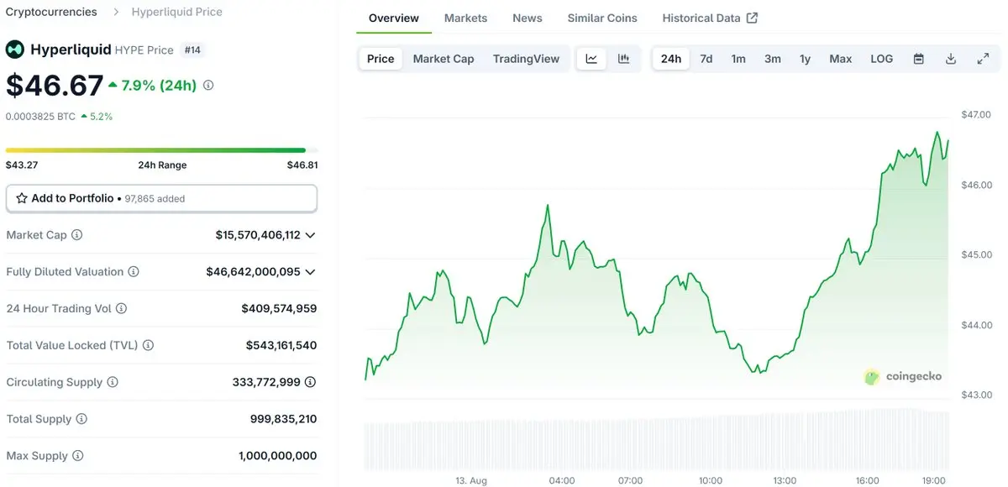Select 3m time range

click(x=773, y=59)
